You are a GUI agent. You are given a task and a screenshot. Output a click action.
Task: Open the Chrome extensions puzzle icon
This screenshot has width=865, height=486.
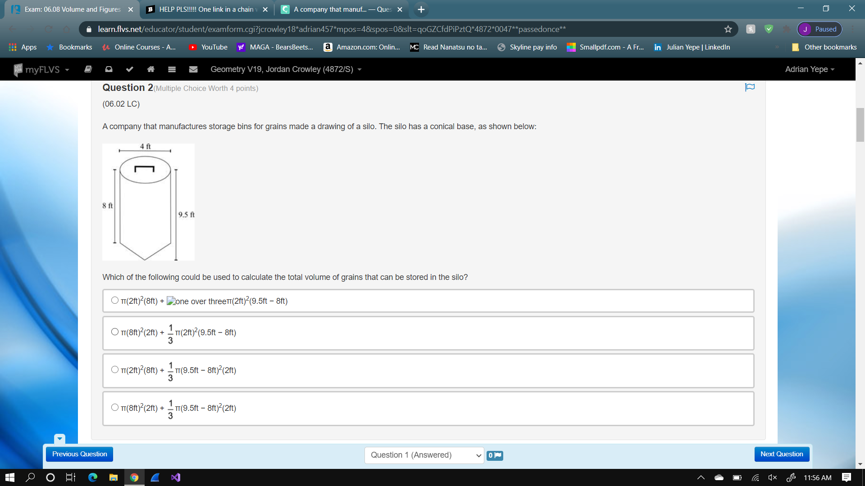[x=787, y=29]
